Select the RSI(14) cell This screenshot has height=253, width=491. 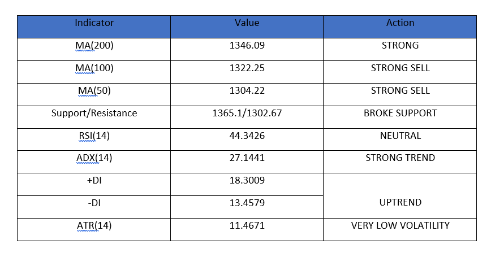click(94, 139)
